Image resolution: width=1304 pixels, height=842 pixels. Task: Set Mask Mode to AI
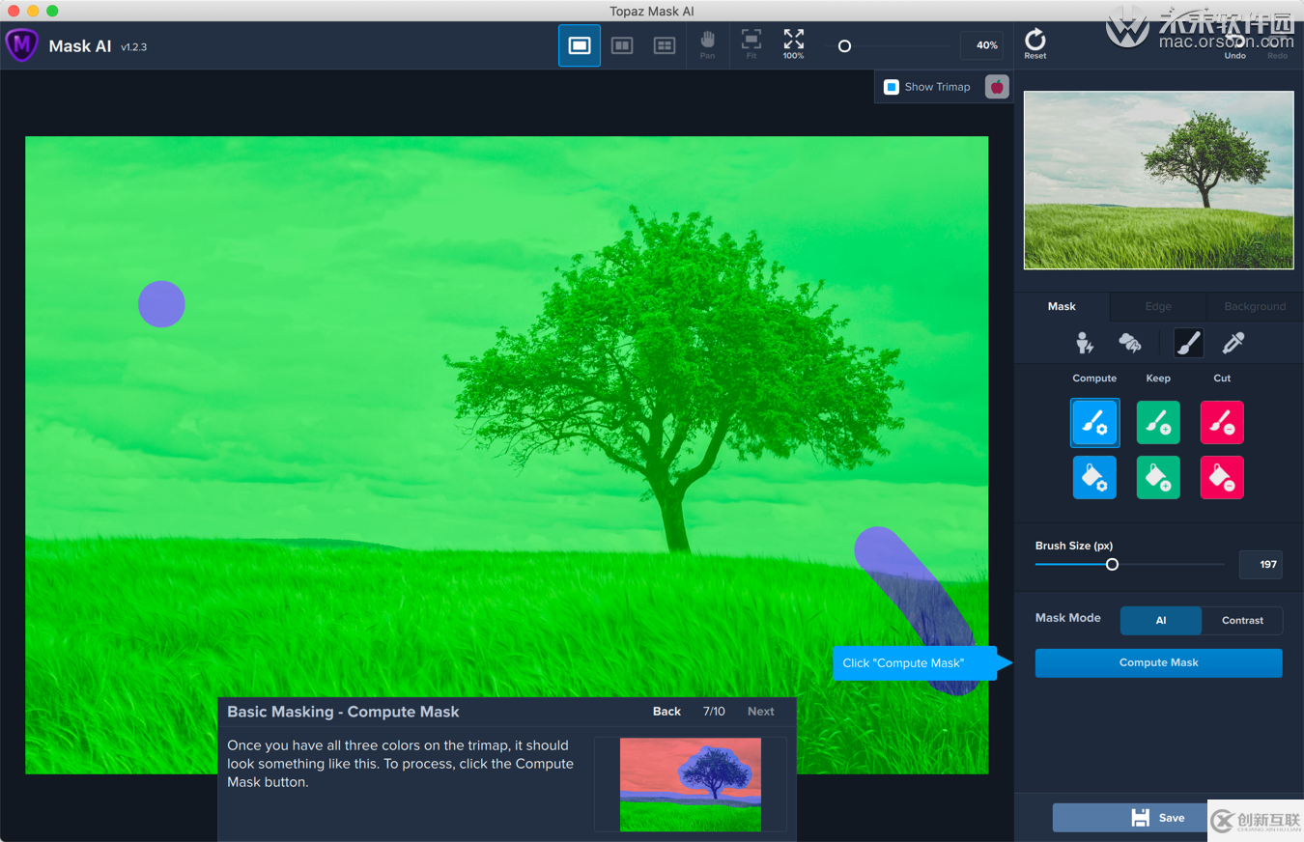pyautogui.click(x=1161, y=621)
